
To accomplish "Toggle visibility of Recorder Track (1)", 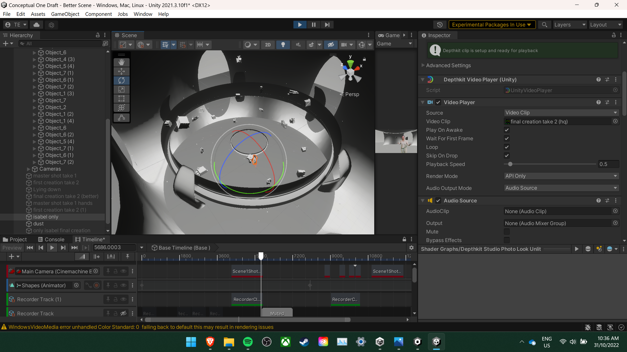I will coord(123,299).
